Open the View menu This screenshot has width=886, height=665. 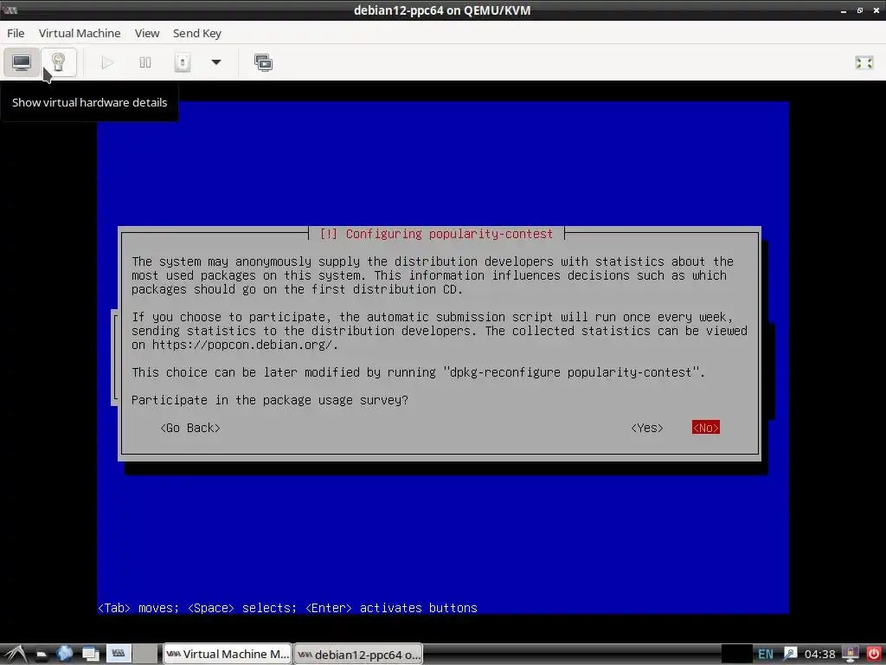(147, 34)
